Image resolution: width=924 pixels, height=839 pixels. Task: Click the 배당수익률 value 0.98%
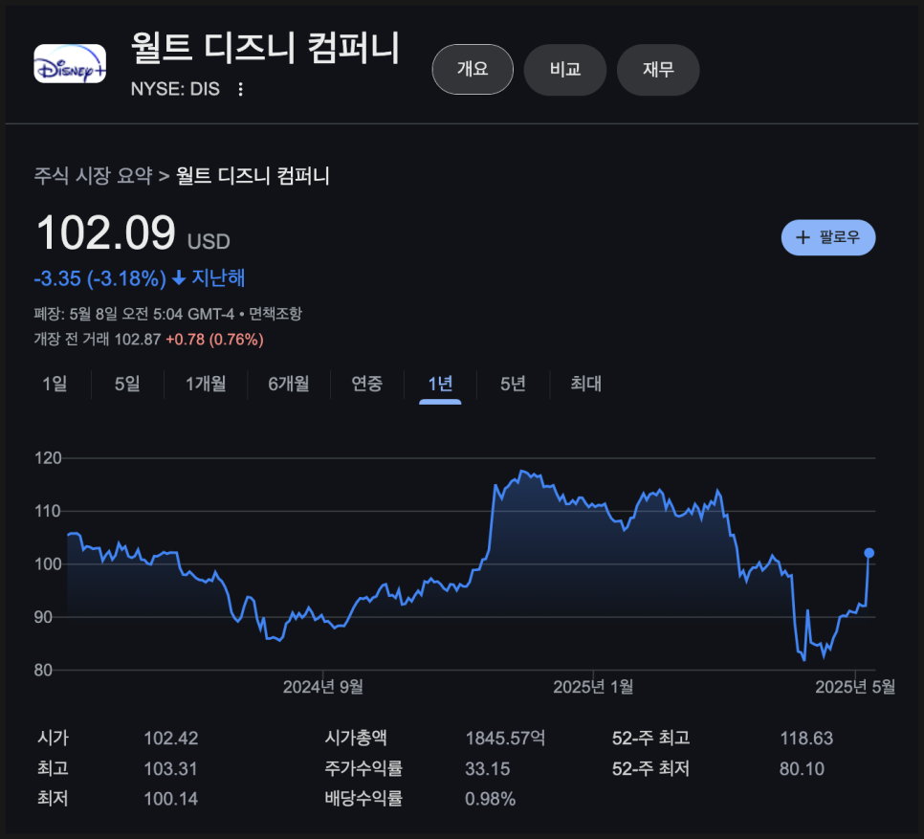pos(491,799)
